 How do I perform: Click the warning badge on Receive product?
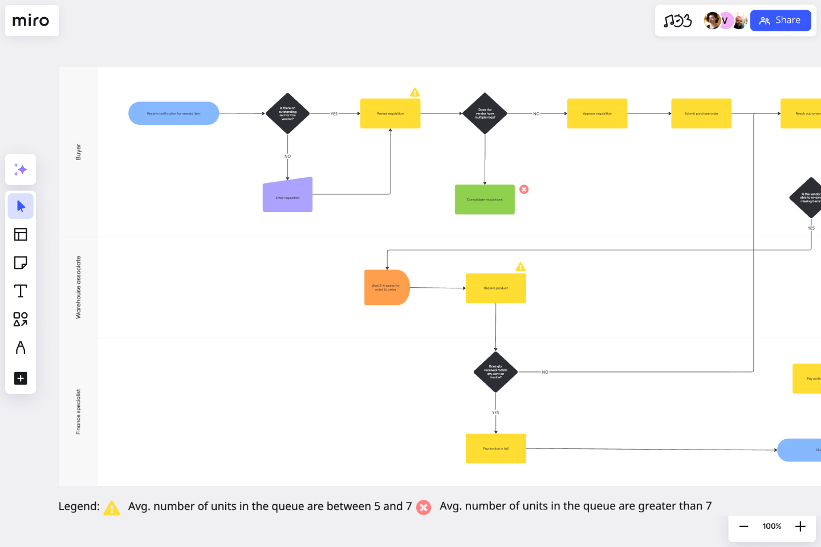(520, 266)
